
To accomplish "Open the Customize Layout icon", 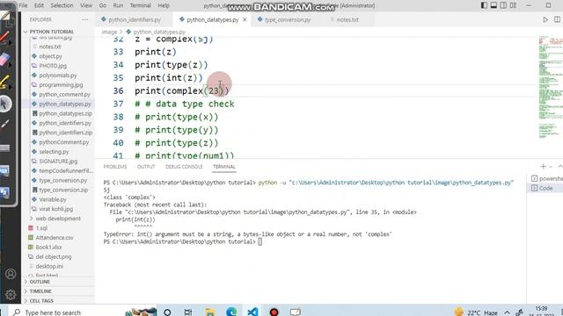I will [514, 5].
